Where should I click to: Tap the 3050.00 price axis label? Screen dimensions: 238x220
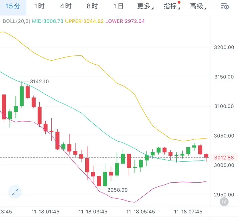[x=224, y=136]
